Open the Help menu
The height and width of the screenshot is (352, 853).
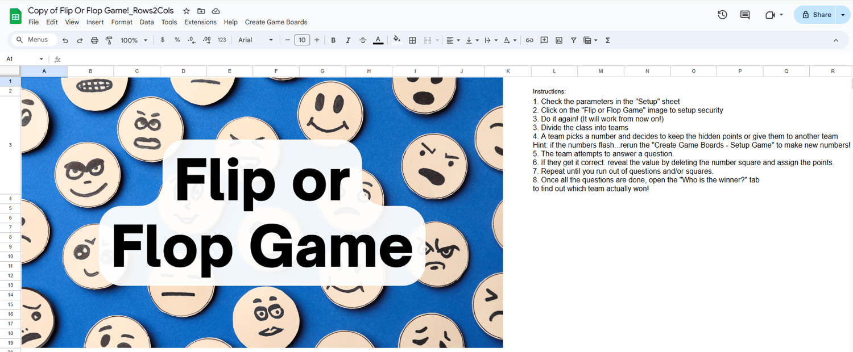point(230,22)
